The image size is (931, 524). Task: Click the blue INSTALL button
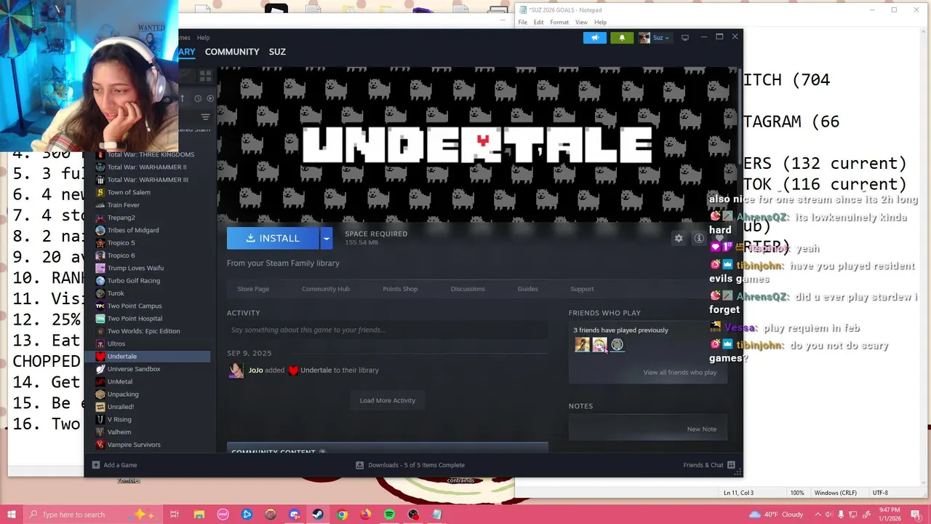[273, 238]
